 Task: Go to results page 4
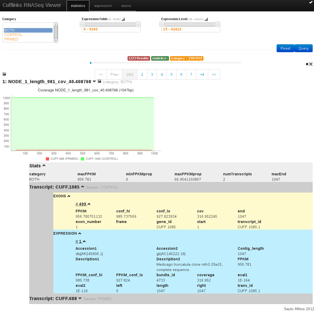162,74
